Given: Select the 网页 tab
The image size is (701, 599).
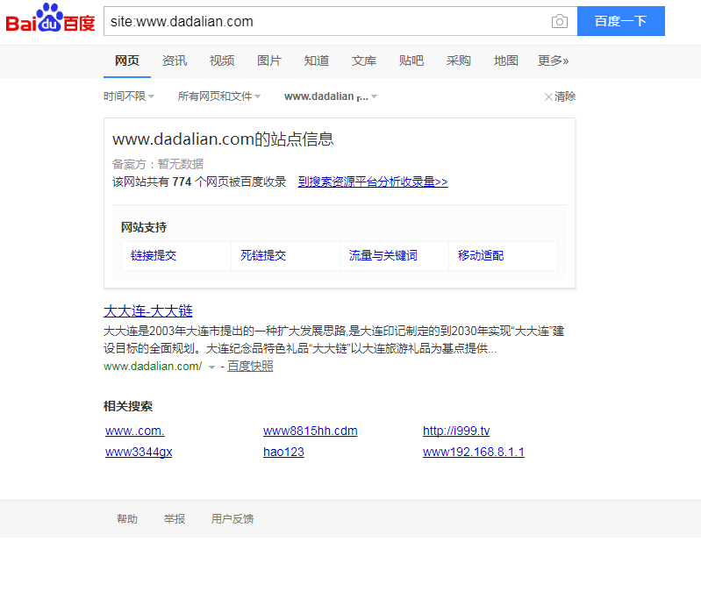Looking at the screenshot, I should tap(127, 61).
